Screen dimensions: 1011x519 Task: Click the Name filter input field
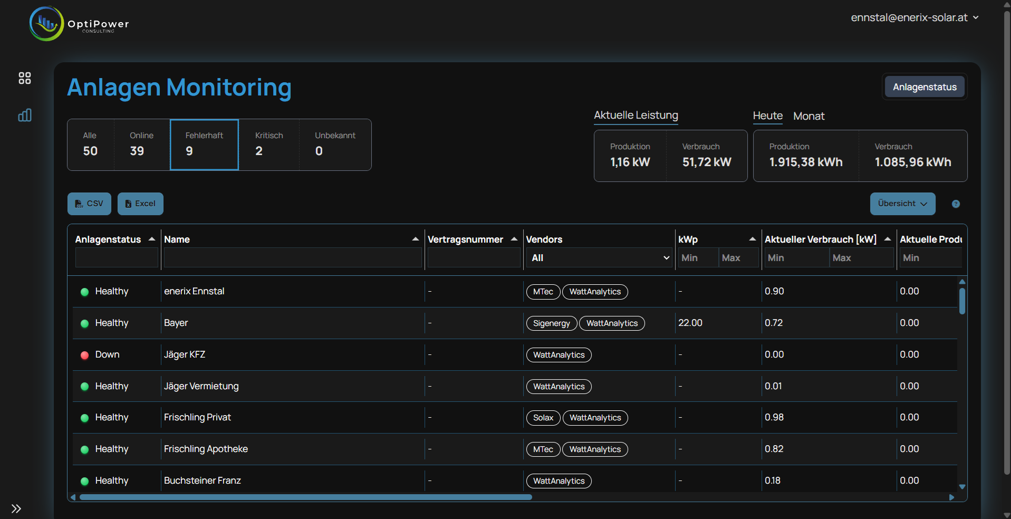293,258
